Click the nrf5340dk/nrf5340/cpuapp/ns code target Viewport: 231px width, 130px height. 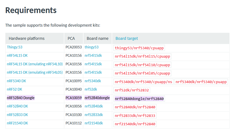tap(143, 82)
